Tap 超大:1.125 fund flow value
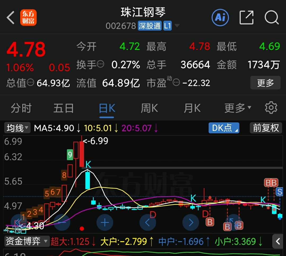The width and height of the screenshot is (286, 256). coord(70,241)
